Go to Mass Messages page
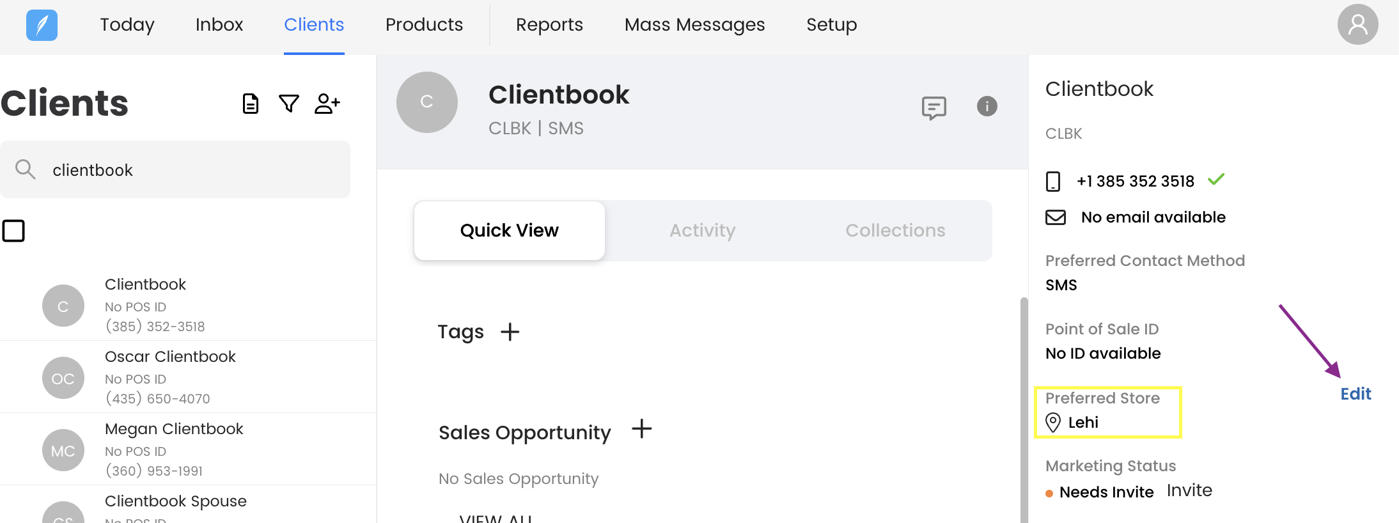The width and height of the screenshot is (1399, 523). coord(694,25)
